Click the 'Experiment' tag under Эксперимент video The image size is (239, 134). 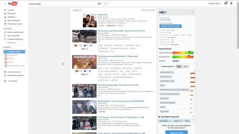[108, 45]
